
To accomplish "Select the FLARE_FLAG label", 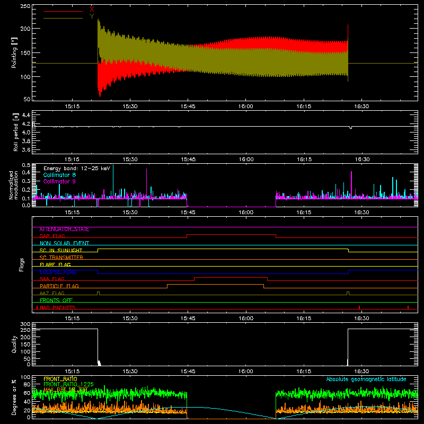I will click(55, 264).
